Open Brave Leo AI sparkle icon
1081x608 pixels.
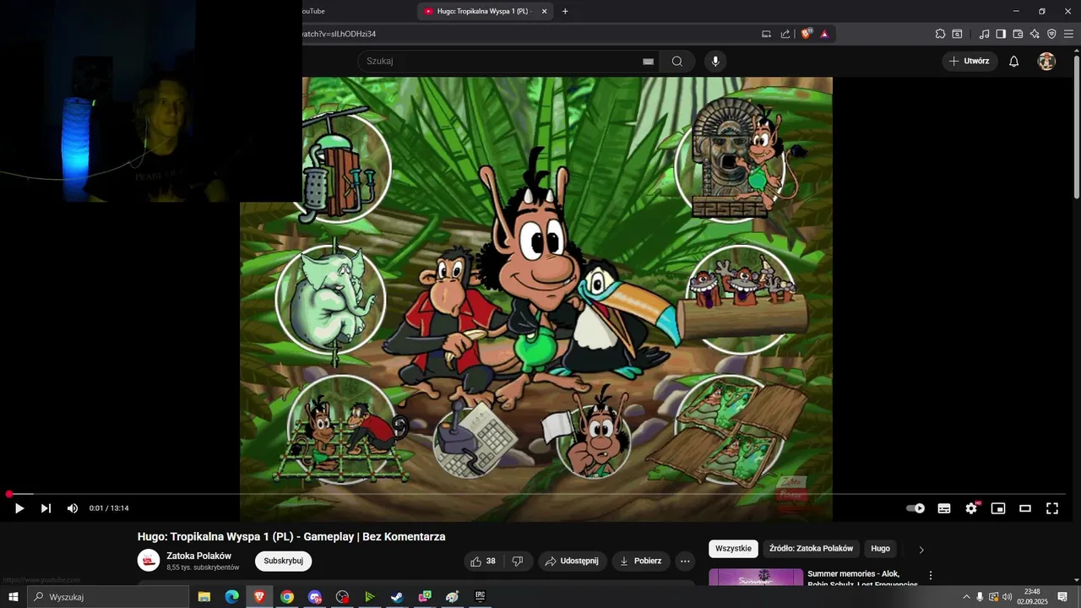coord(1035,34)
